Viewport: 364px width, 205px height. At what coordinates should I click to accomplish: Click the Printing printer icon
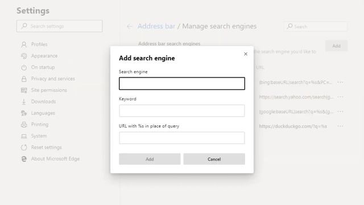click(24, 125)
